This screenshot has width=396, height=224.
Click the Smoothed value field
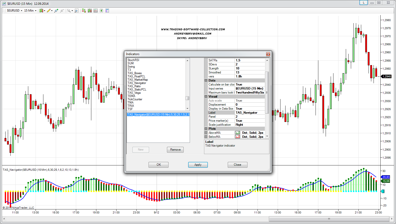[x=250, y=72]
